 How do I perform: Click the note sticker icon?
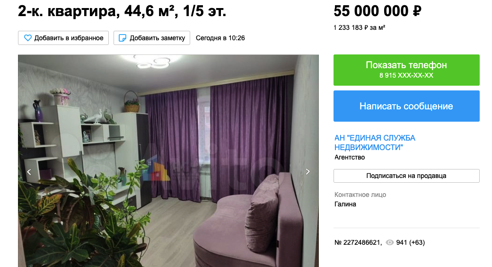pos(123,38)
